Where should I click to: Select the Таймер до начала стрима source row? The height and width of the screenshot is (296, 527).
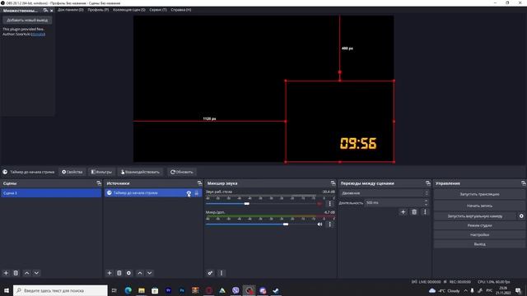coord(153,193)
